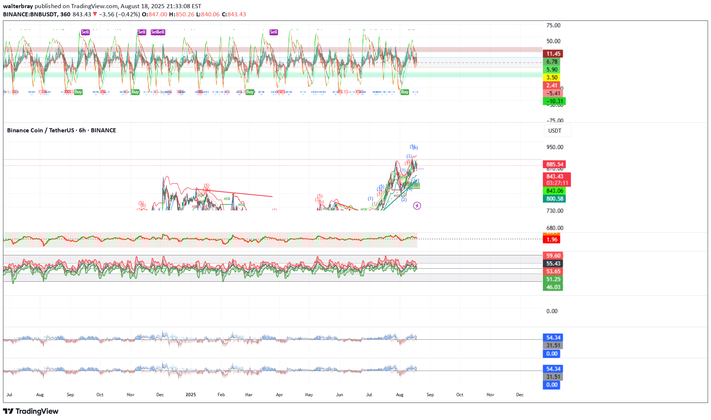Select the green 843.06 price label

click(554, 191)
